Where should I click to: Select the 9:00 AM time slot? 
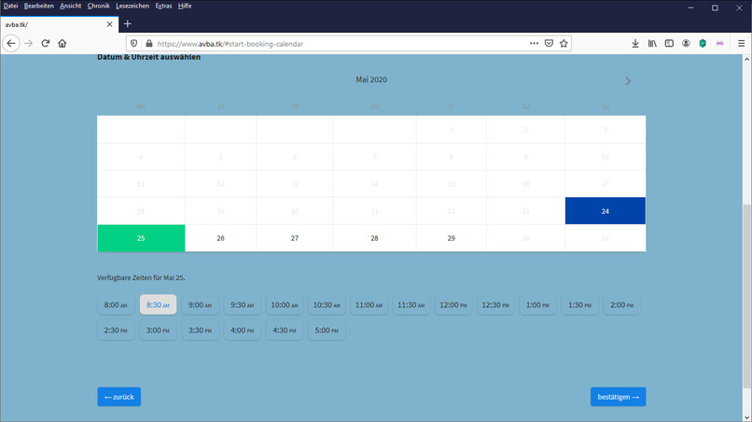point(200,305)
